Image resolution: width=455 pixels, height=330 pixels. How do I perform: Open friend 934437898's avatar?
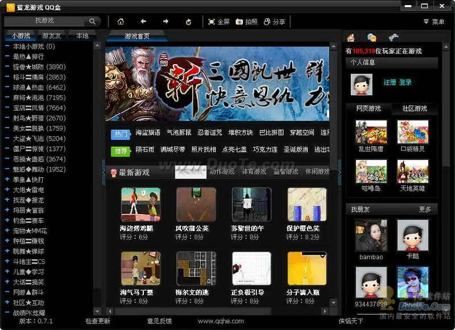(371, 282)
